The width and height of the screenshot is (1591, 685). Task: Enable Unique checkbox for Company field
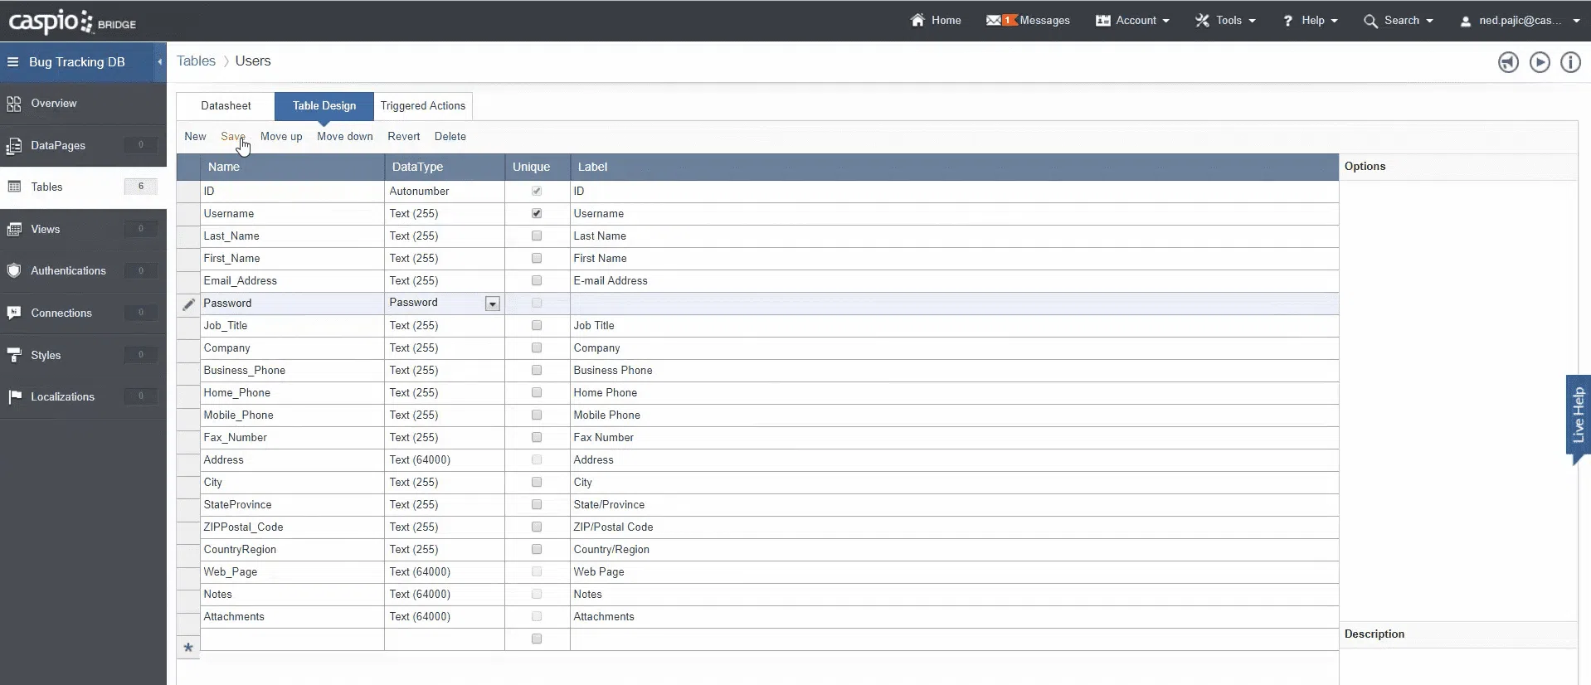point(537,347)
